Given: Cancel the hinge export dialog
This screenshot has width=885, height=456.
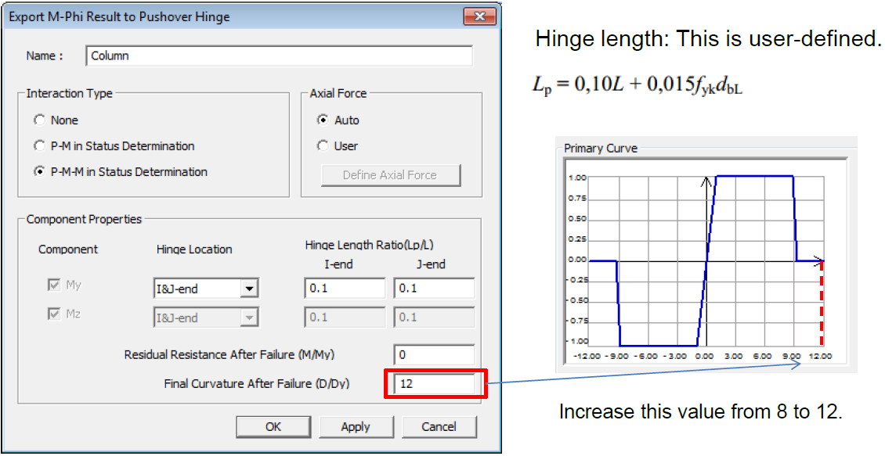Looking at the screenshot, I should [x=439, y=427].
